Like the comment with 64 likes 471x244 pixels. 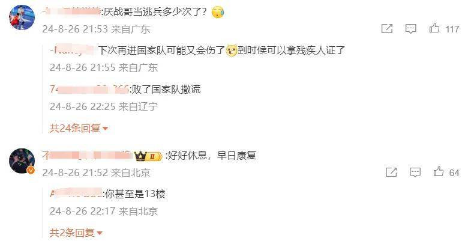click(439, 171)
